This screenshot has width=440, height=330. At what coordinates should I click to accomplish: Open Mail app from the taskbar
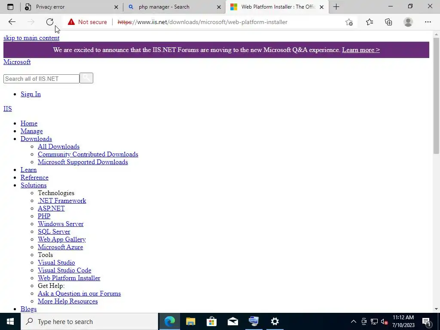pos(232,321)
